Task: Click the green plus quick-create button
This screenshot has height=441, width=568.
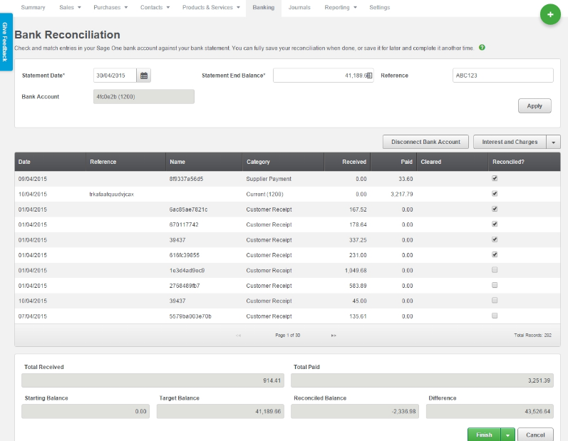Action: [x=549, y=14]
